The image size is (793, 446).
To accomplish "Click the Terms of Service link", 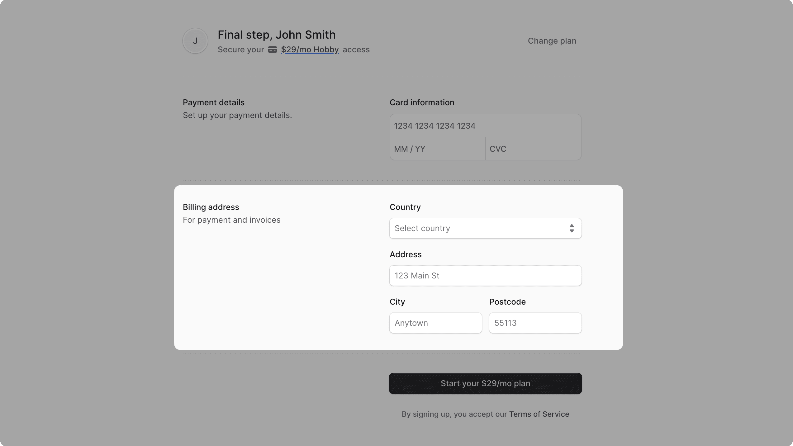I will click(x=539, y=414).
